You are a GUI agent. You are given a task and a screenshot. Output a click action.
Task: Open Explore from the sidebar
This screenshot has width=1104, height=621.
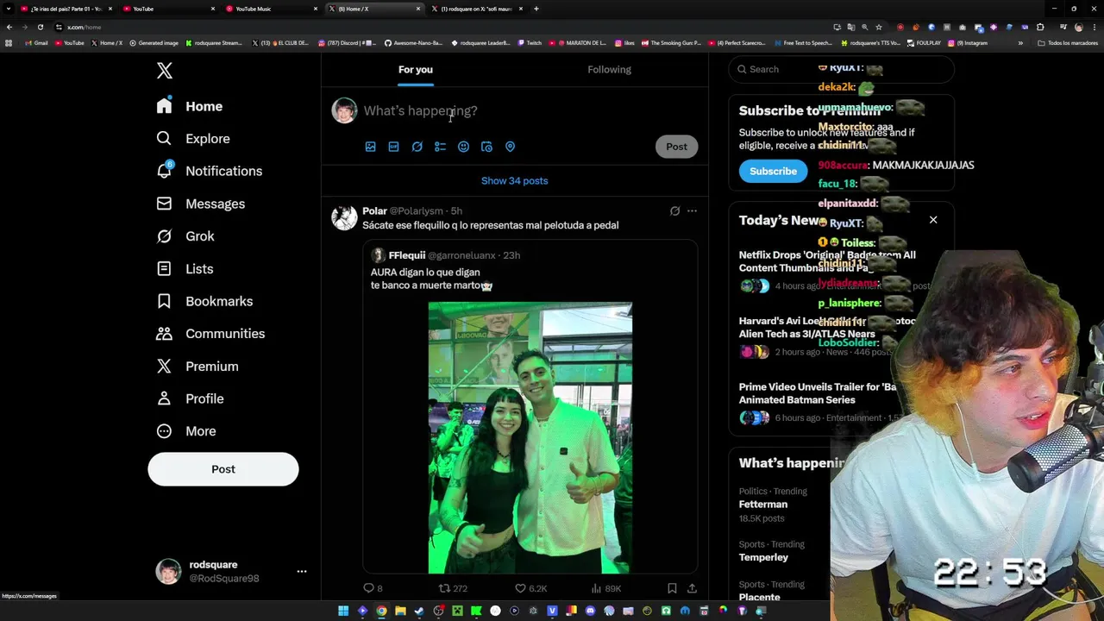point(193,139)
